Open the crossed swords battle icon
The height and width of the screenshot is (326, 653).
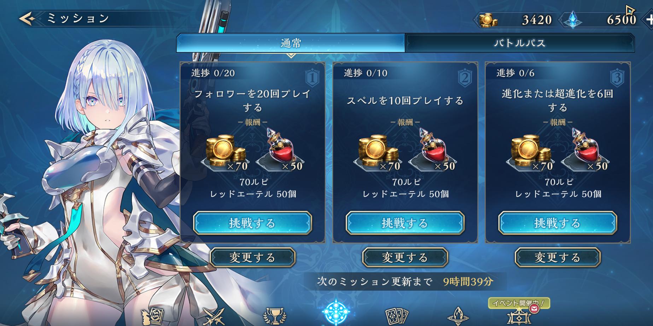(214, 316)
